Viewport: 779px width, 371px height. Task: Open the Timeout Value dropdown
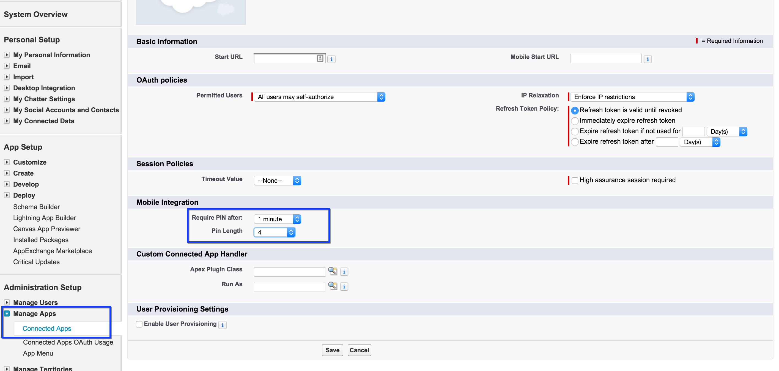pyautogui.click(x=277, y=181)
